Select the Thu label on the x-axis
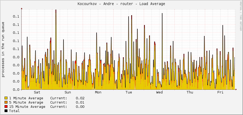The height and width of the screenshot is (115, 243). coord(190,92)
